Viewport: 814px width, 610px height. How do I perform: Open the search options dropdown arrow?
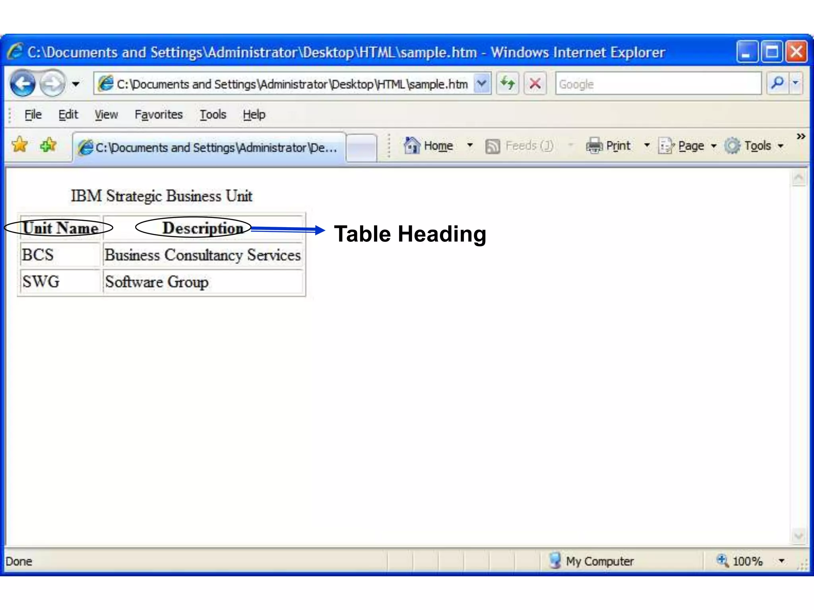pyautogui.click(x=796, y=83)
